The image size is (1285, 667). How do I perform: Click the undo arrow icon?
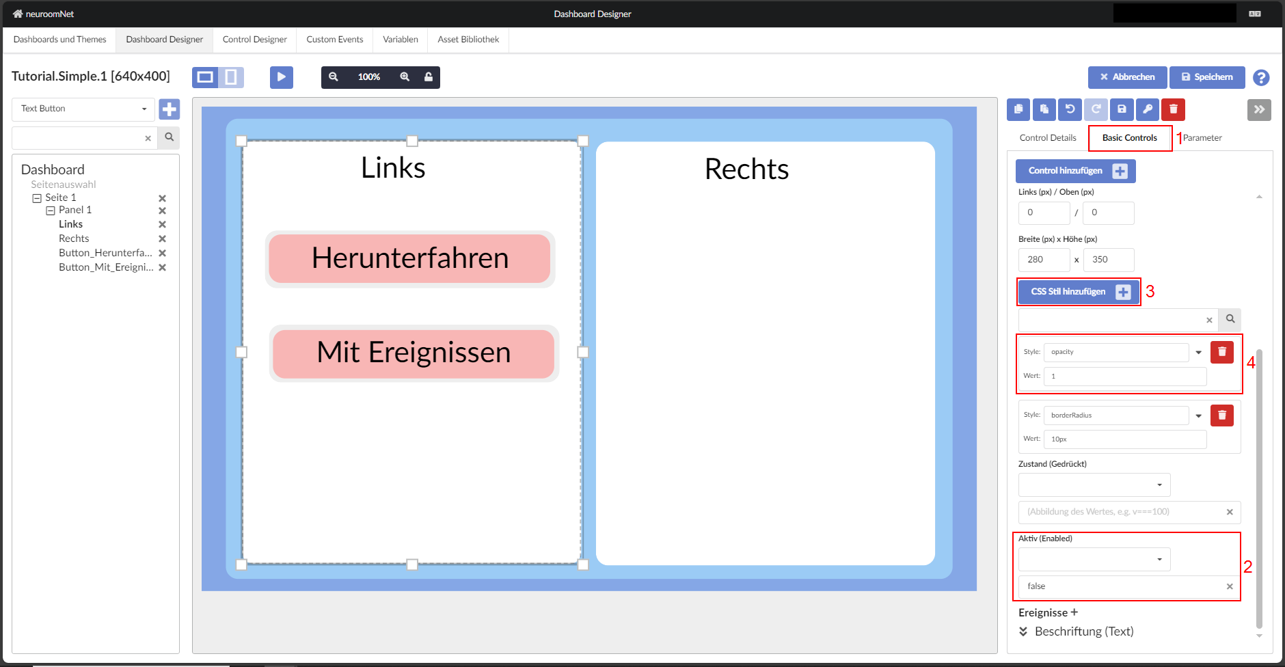[1070, 109]
